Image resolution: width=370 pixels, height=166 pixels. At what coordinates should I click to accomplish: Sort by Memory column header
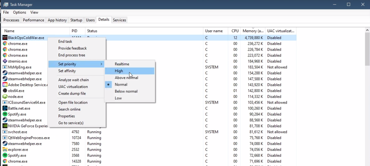253,31
